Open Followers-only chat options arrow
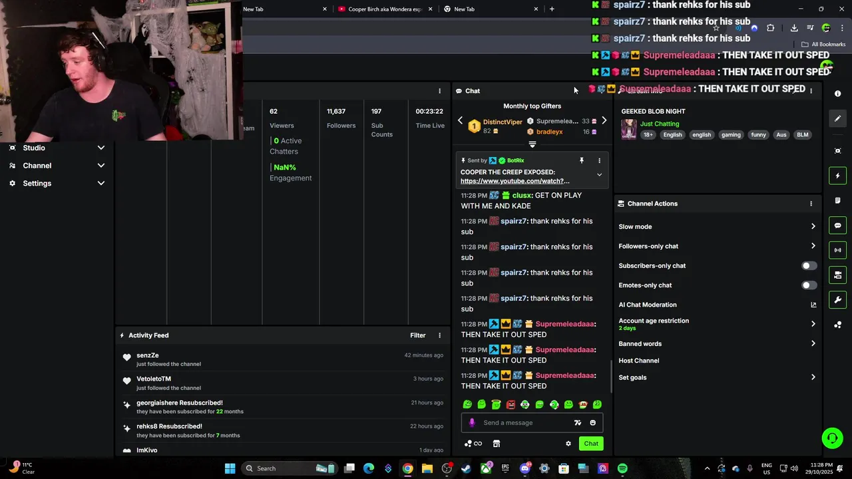 (x=813, y=246)
